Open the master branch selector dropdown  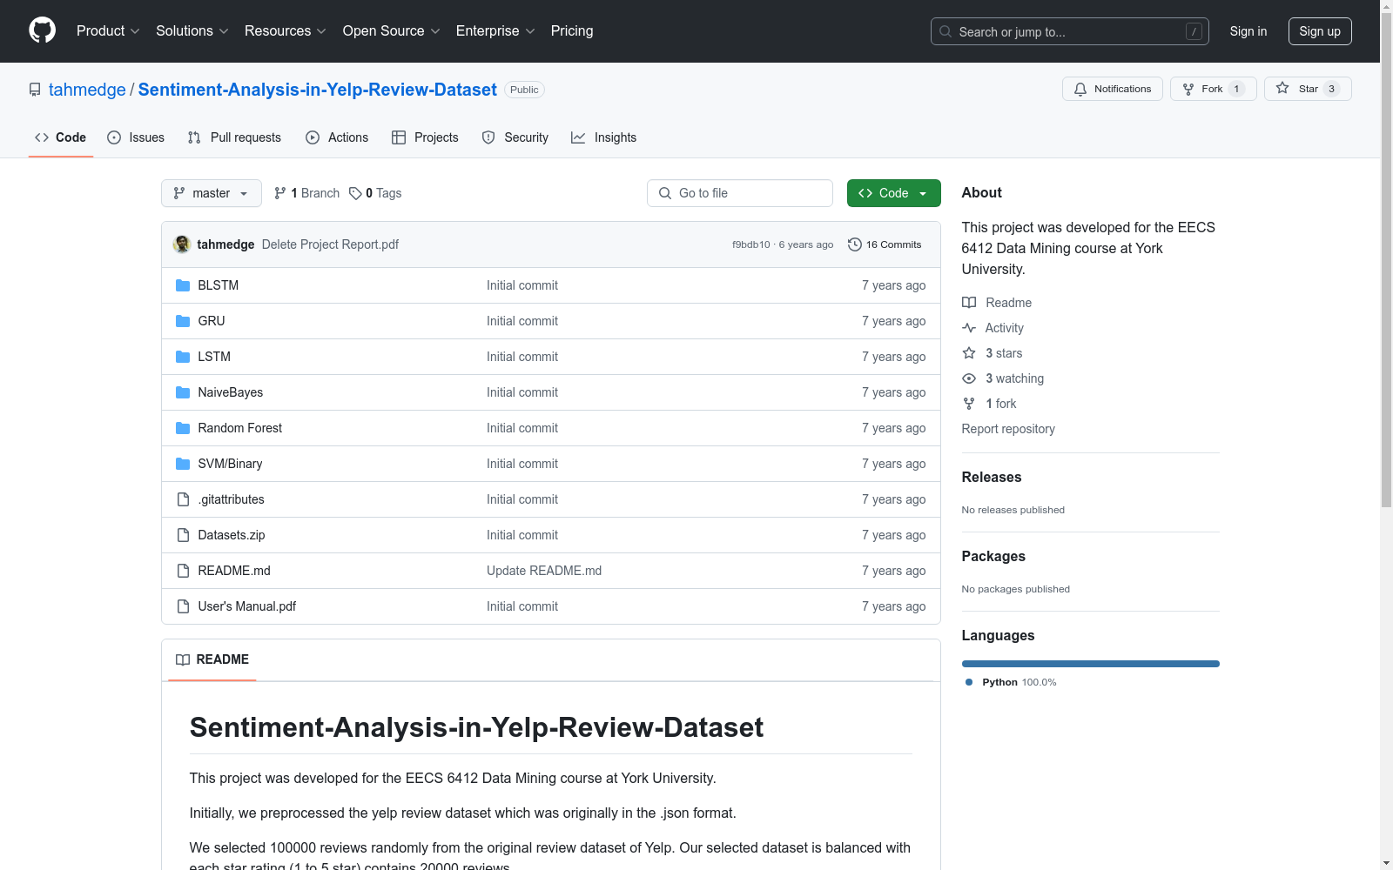click(x=212, y=193)
